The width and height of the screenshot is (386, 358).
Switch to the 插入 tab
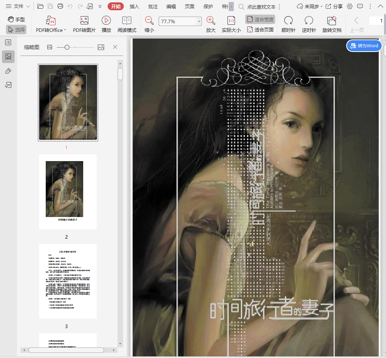coord(134,6)
